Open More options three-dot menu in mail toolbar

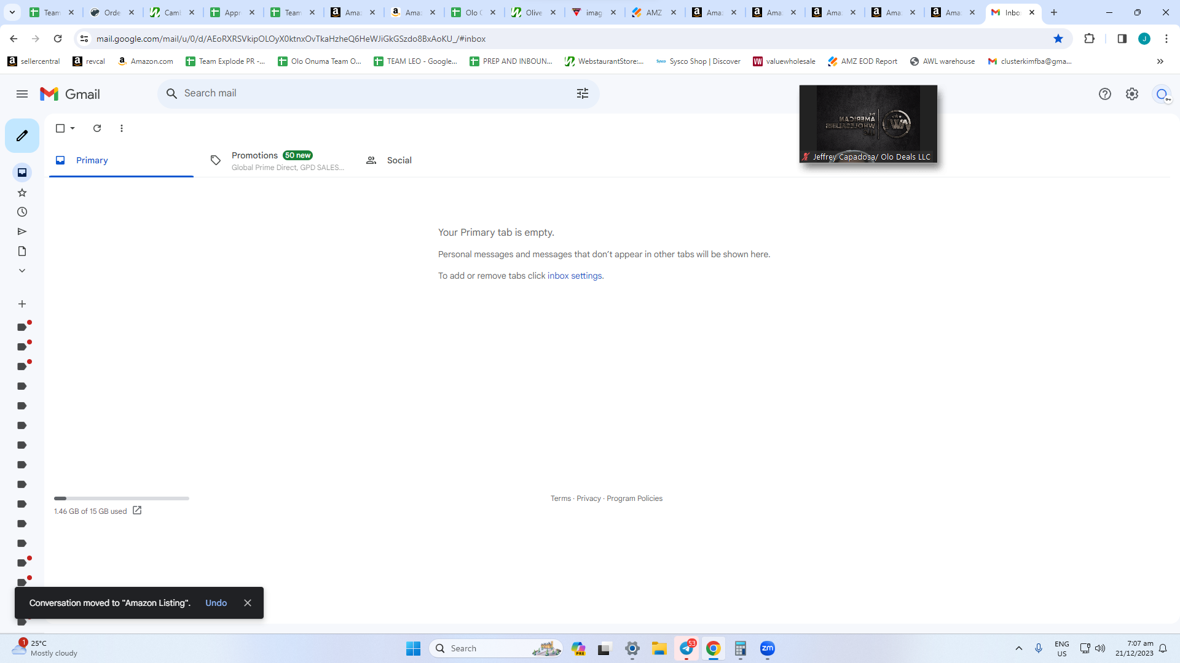click(x=122, y=128)
